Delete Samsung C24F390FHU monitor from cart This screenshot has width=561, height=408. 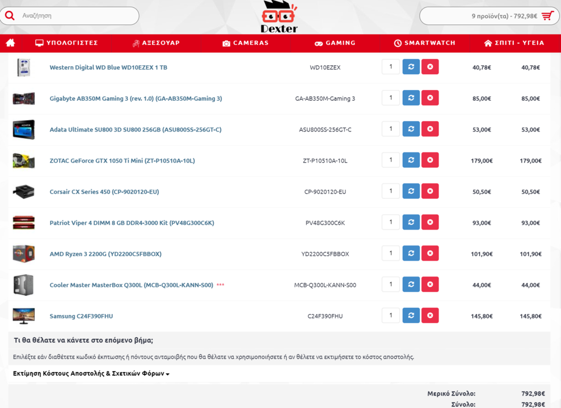pyautogui.click(x=430, y=316)
